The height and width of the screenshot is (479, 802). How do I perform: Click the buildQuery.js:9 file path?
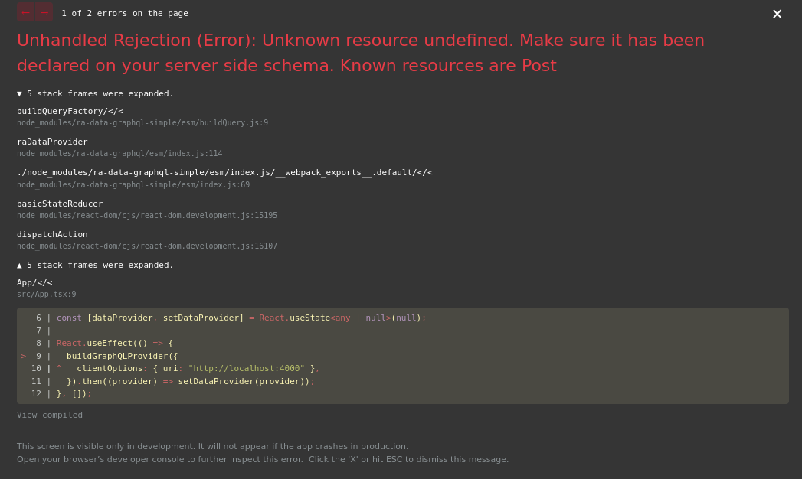[x=142, y=122]
